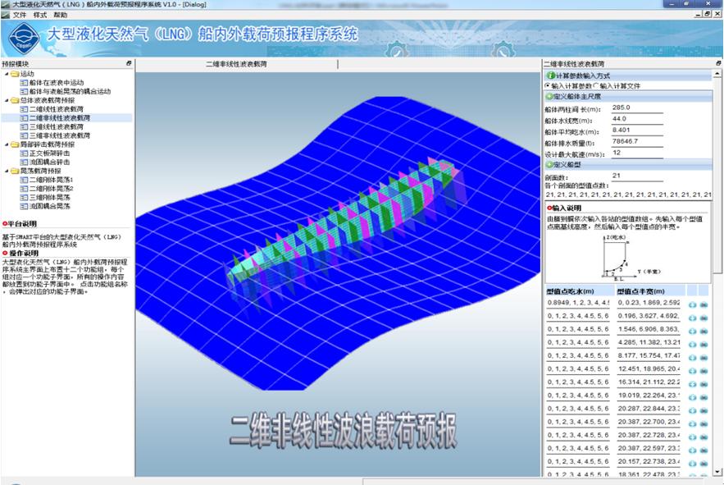Viewport: 724px width, 485px height.
Task: Collapse the 运动 folder in the tree
Action: [x=6, y=74]
